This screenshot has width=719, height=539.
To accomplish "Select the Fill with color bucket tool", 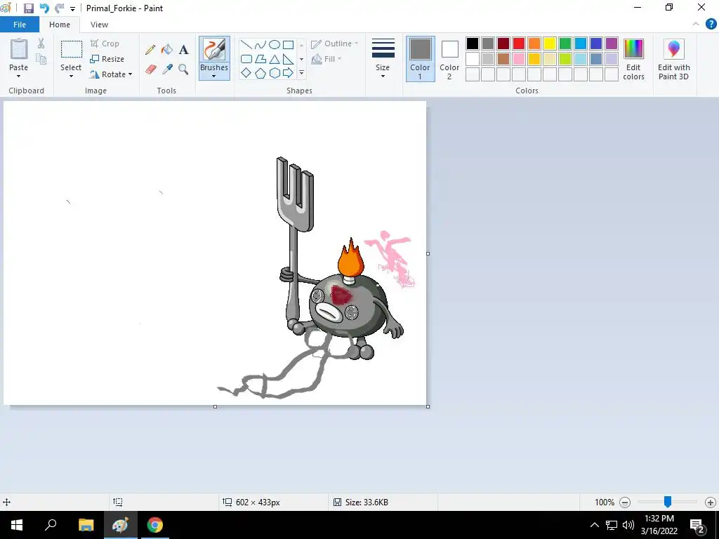I will pyautogui.click(x=167, y=50).
